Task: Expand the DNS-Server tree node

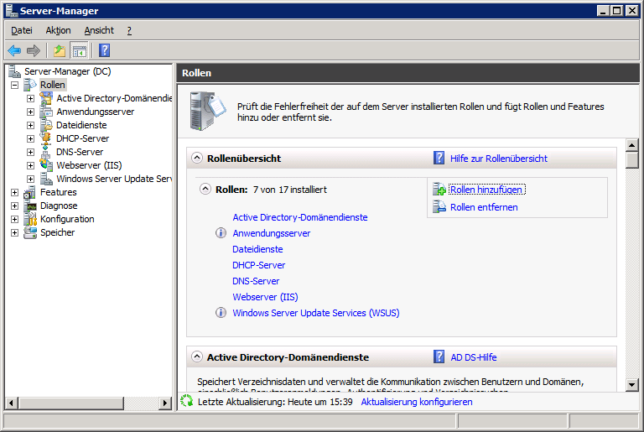Action: coord(30,152)
